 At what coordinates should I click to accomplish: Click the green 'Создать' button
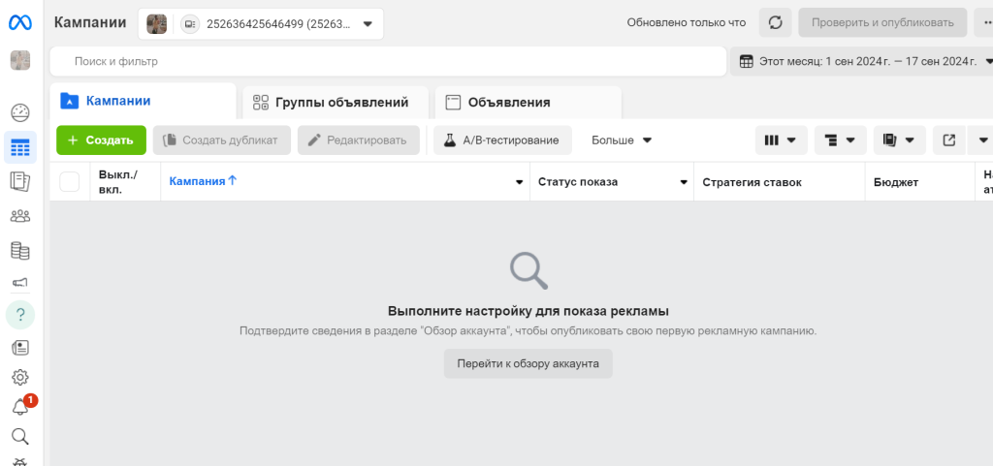click(101, 140)
